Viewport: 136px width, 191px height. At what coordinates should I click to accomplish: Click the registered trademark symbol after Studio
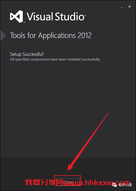pyautogui.click(x=85, y=15)
